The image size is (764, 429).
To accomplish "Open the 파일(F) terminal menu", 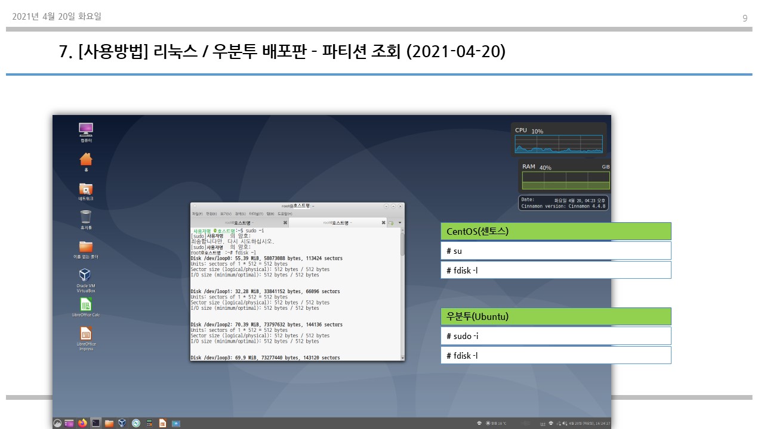I will tap(197, 214).
